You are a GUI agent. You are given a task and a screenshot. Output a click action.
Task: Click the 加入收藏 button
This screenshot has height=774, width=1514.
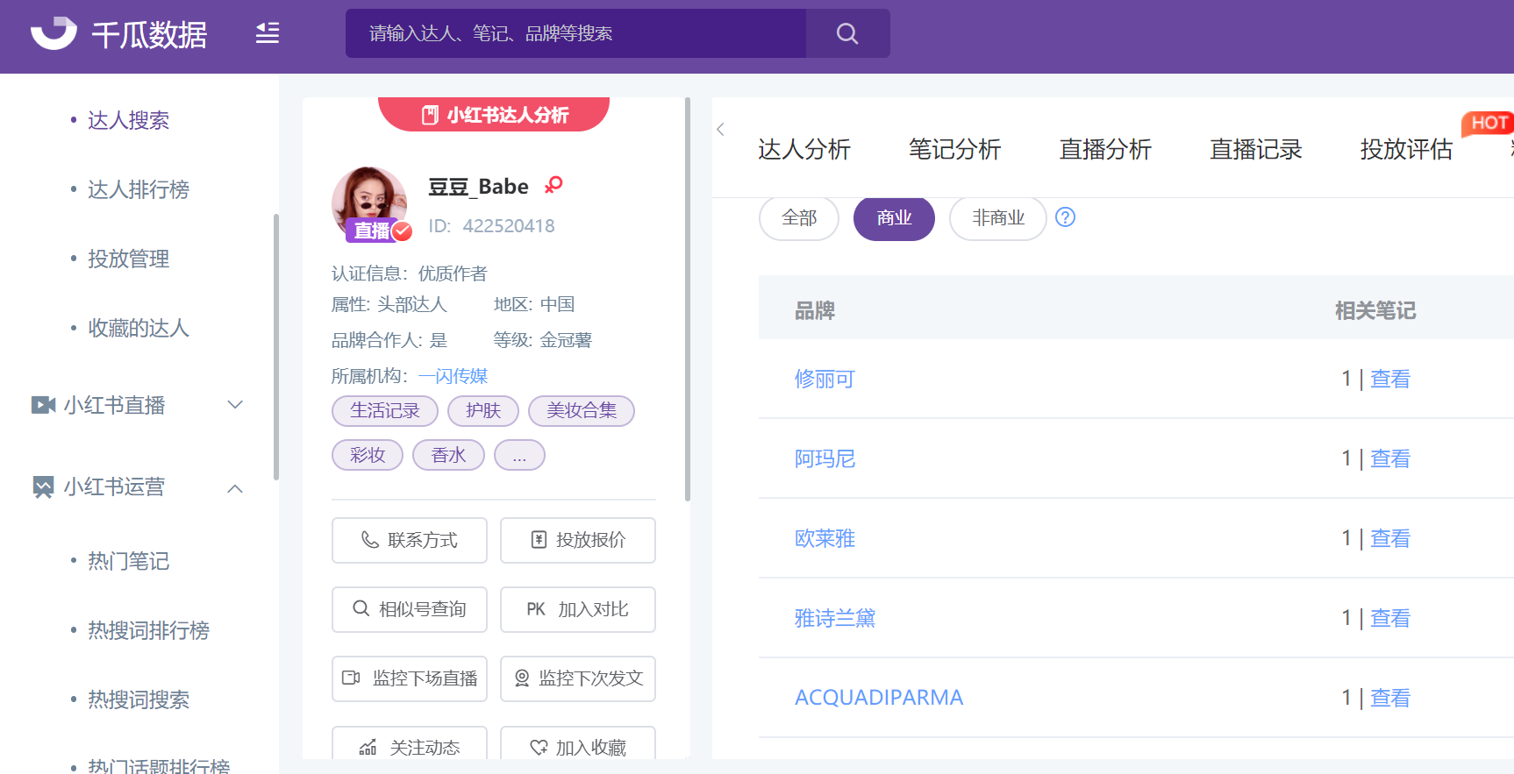[x=578, y=743]
